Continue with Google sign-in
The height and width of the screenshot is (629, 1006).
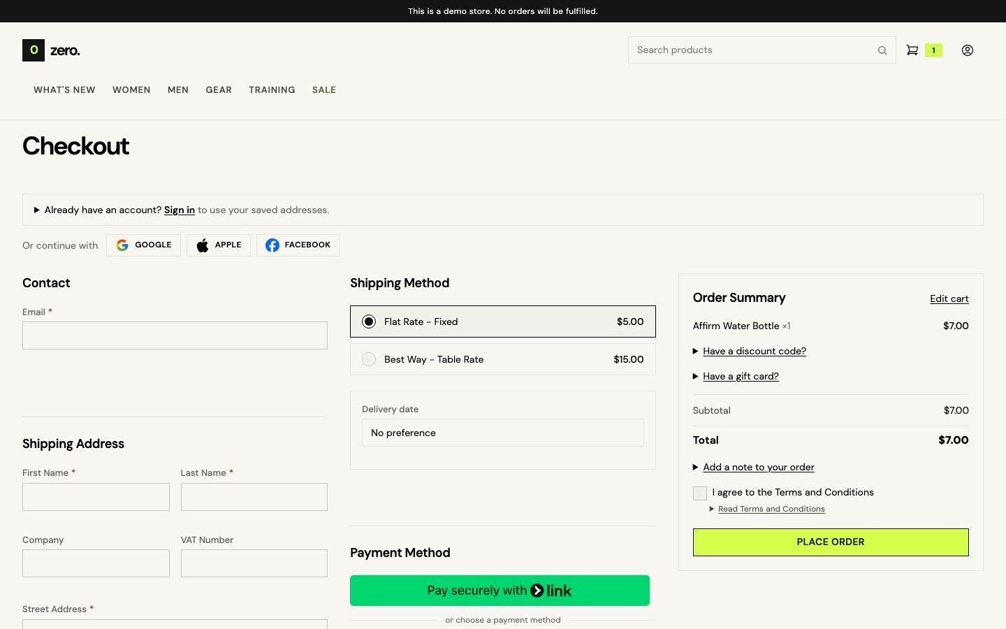pyautogui.click(x=143, y=245)
